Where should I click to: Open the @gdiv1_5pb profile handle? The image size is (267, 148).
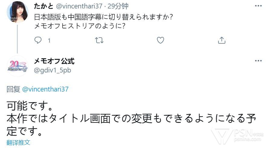(52, 70)
